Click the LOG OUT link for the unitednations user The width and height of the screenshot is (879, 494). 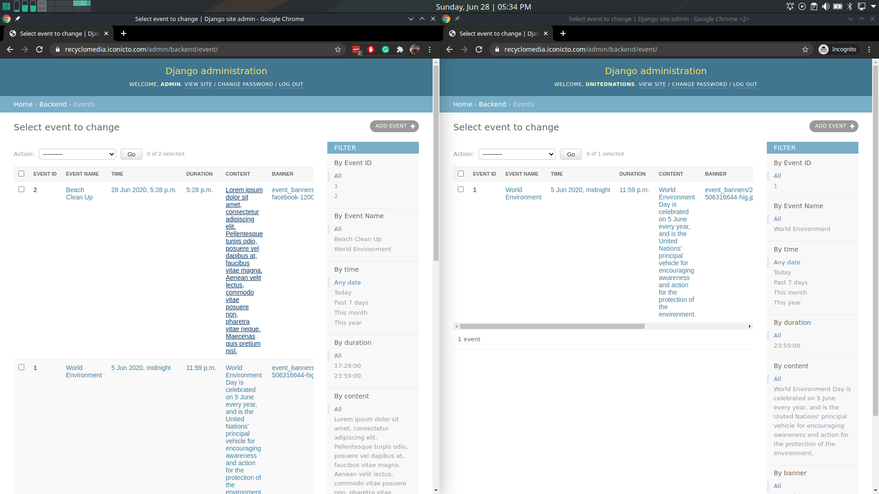point(745,84)
